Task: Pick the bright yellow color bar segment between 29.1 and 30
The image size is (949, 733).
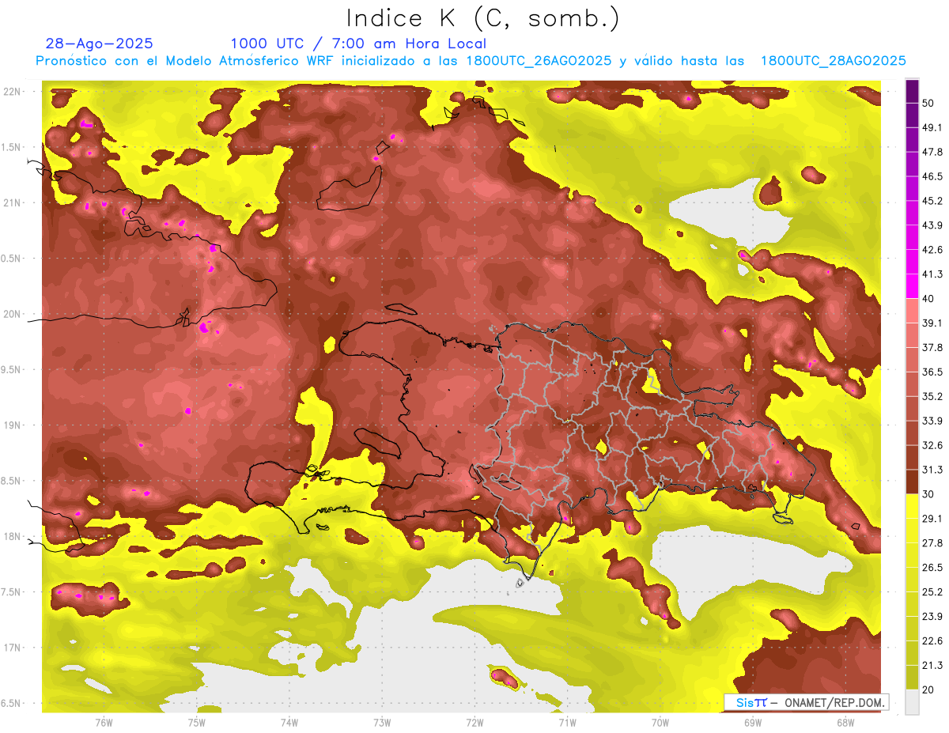Action: point(912,506)
